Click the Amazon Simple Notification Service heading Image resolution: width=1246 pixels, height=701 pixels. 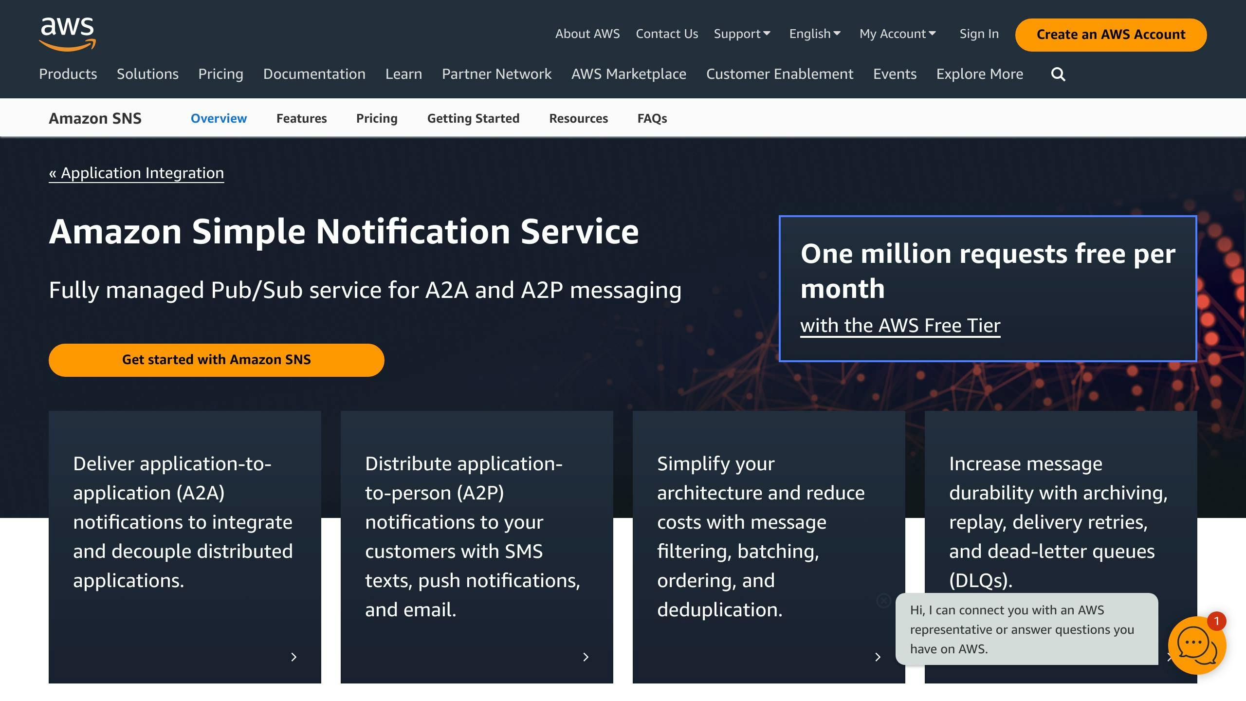coord(344,231)
